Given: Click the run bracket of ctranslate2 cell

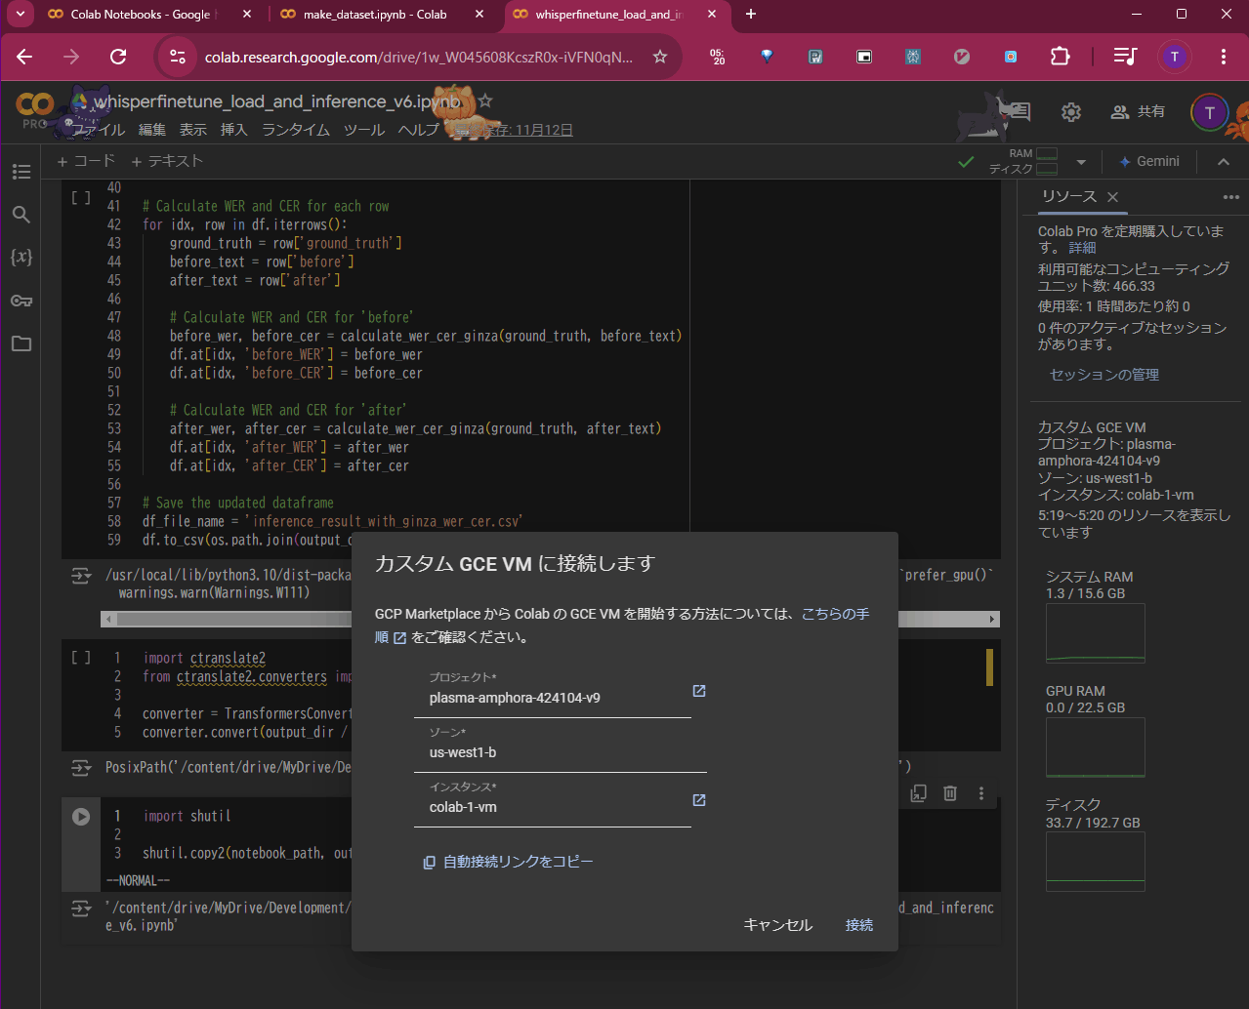Looking at the screenshot, I should coord(81,659).
